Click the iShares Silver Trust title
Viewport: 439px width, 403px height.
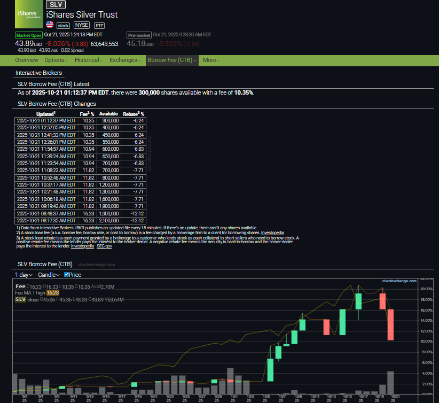pos(82,14)
